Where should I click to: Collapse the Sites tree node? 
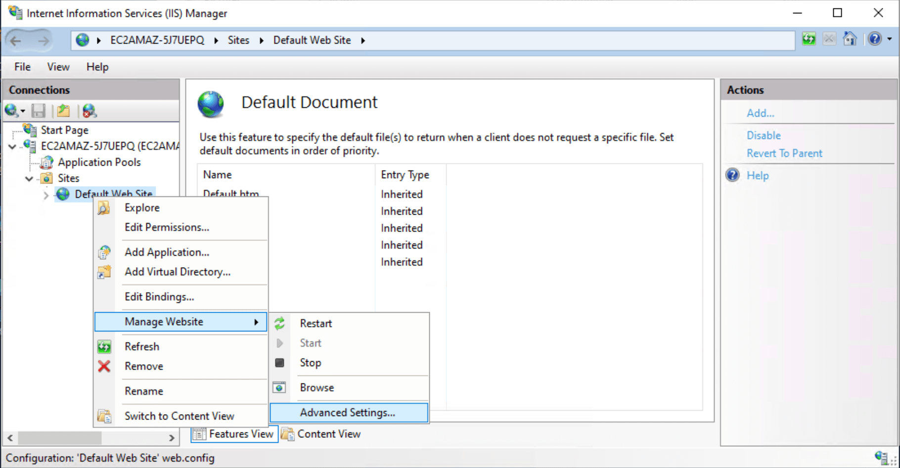tap(29, 179)
